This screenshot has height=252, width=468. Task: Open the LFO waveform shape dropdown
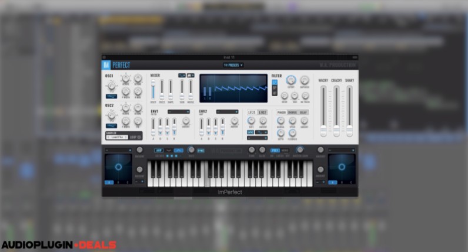click(x=261, y=132)
